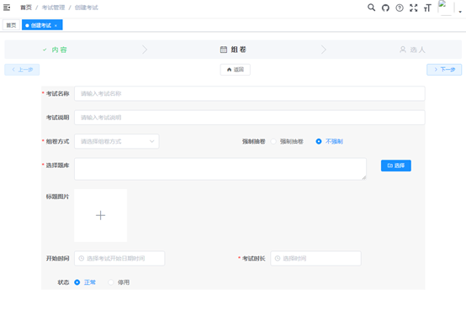Viewport: 466px width, 326px height.
Task: Close the 创建考试 tab
Action: (56, 25)
